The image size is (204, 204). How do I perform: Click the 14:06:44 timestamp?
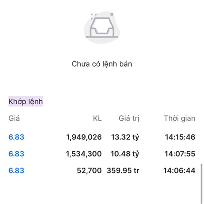[x=180, y=170]
